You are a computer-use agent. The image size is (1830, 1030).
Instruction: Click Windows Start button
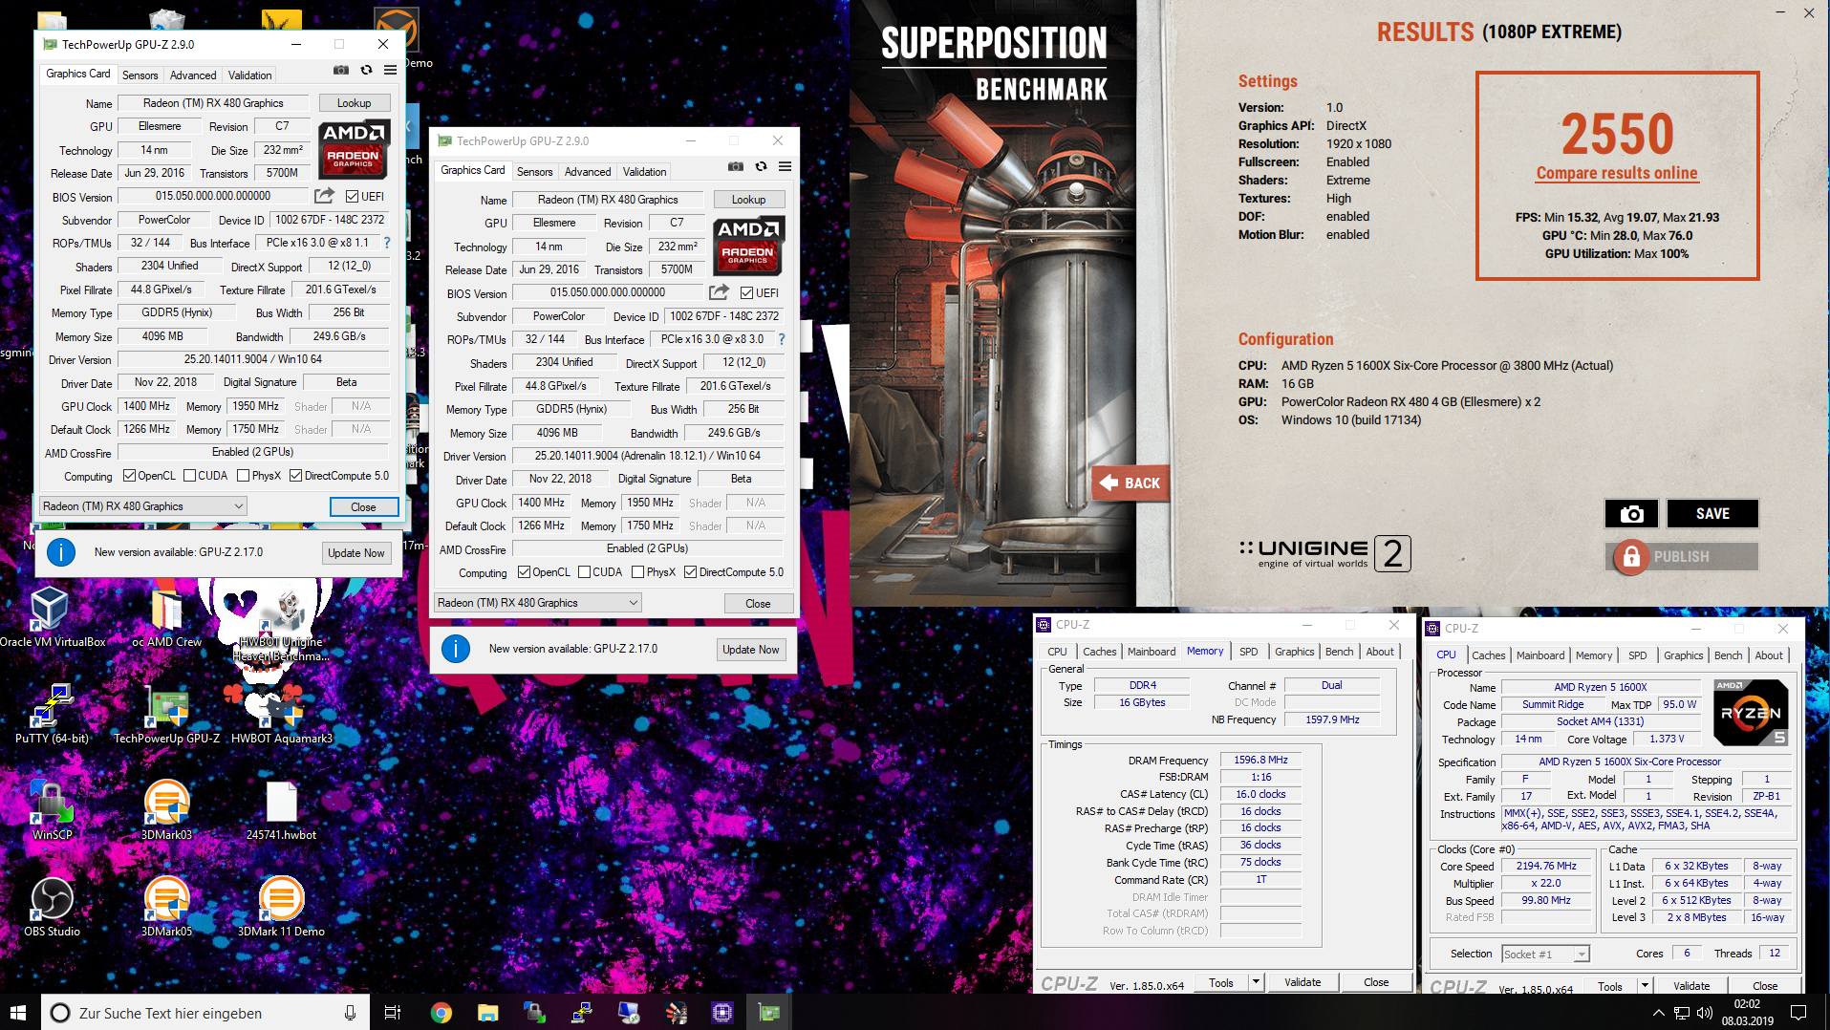[19, 1013]
